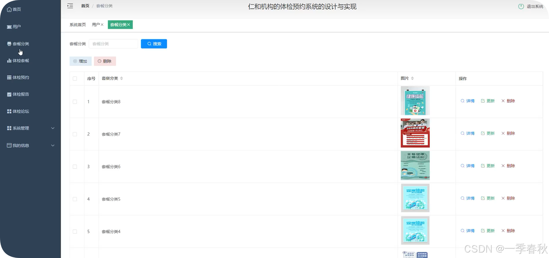View 详情 for 套餐分类8
Image resolution: width=549 pixels, height=258 pixels.
click(x=468, y=101)
